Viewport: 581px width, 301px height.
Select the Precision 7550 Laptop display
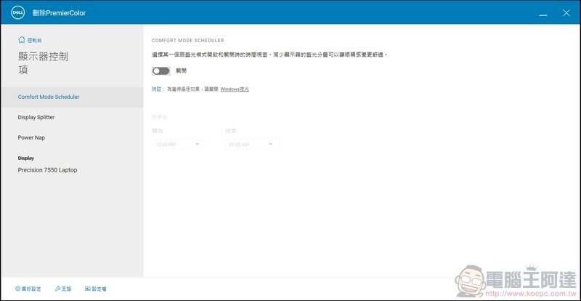(47, 170)
